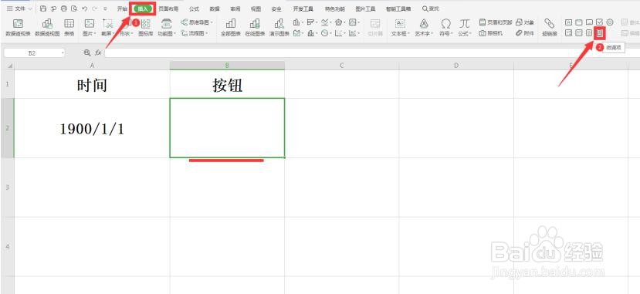Insert an Equation (公式) from the pi icon
Image resolution: width=640 pixels, height=294 pixels.
point(465,27)
